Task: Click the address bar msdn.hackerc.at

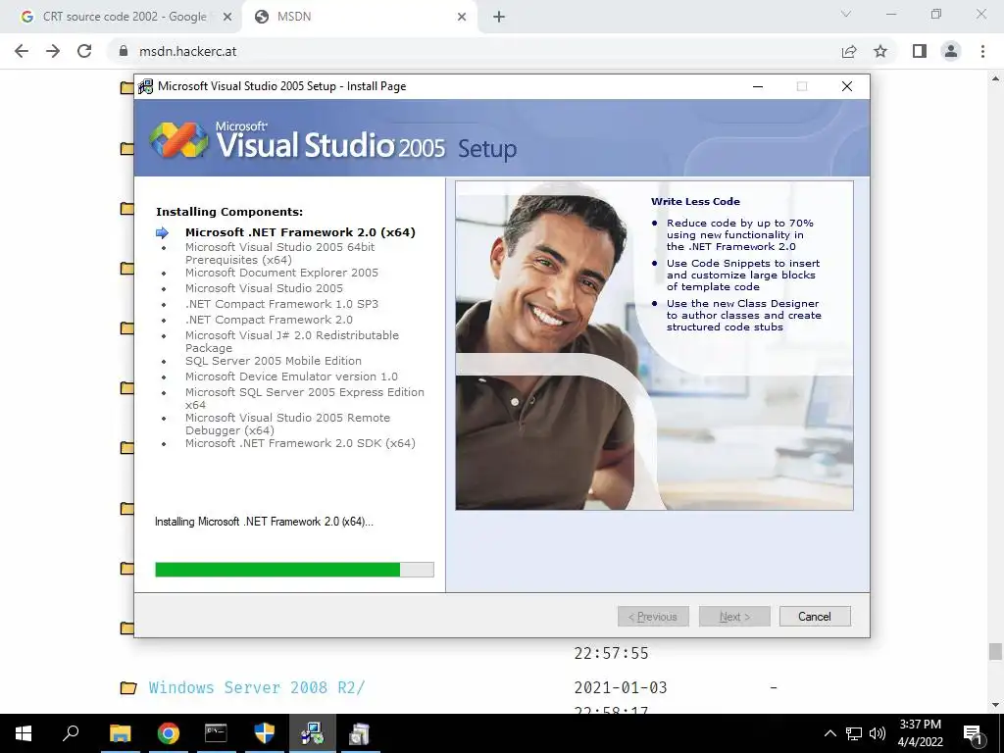Action: pos(187,51)
